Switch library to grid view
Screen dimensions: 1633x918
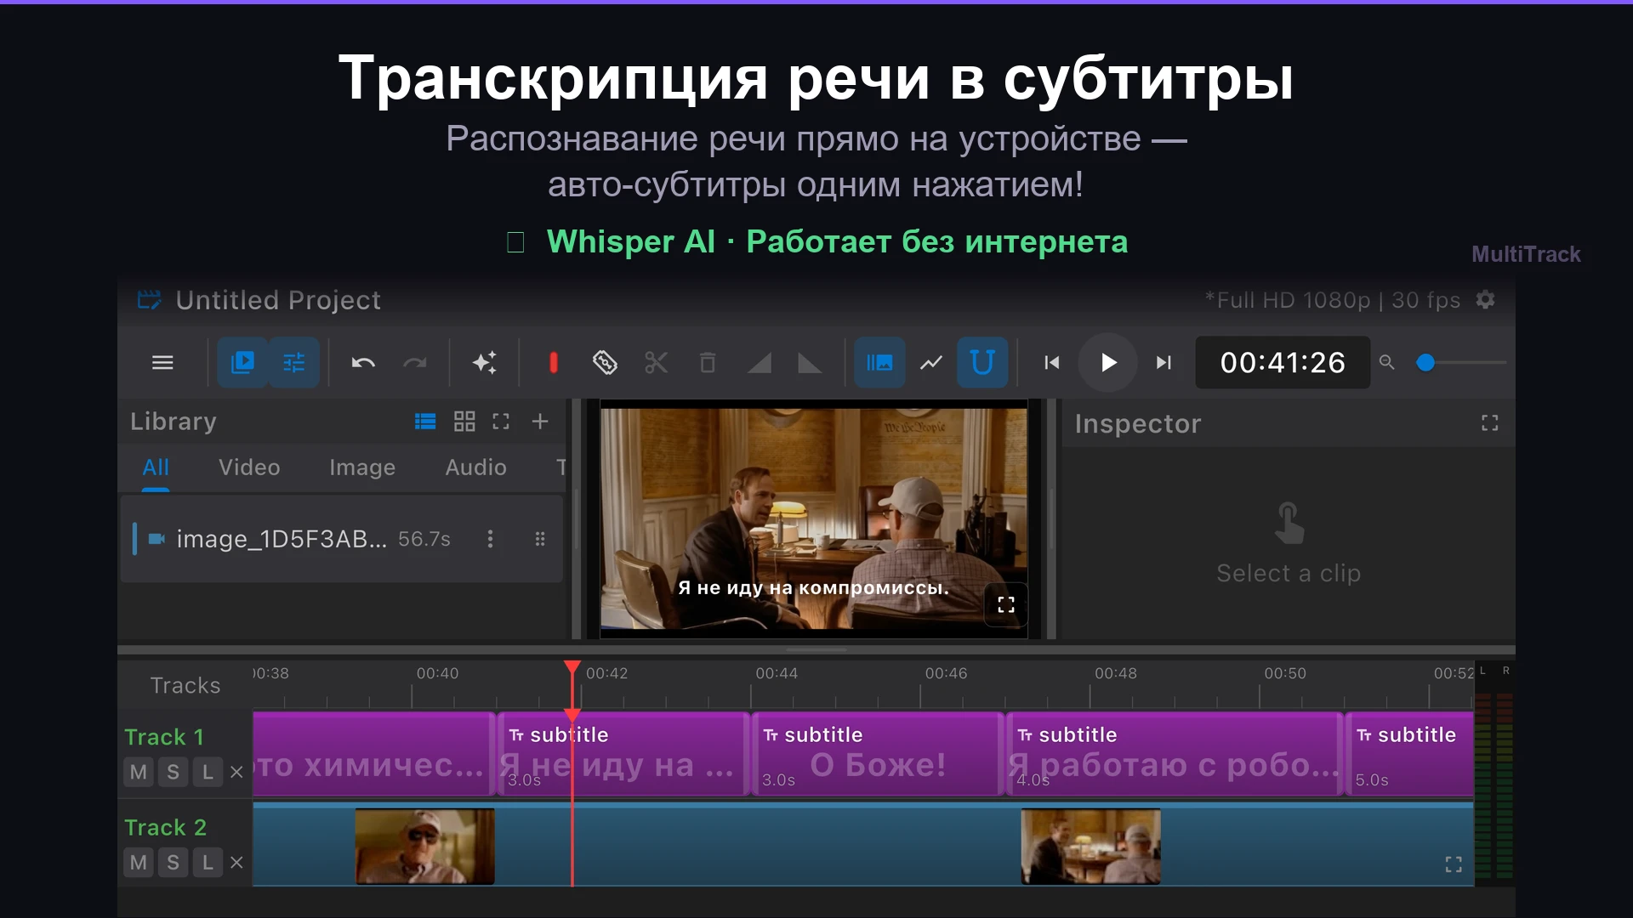tap(464, 422)
